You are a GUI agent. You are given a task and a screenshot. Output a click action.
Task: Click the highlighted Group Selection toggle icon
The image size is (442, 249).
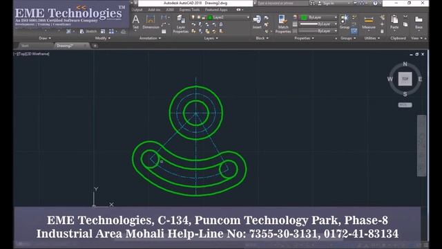354,31
